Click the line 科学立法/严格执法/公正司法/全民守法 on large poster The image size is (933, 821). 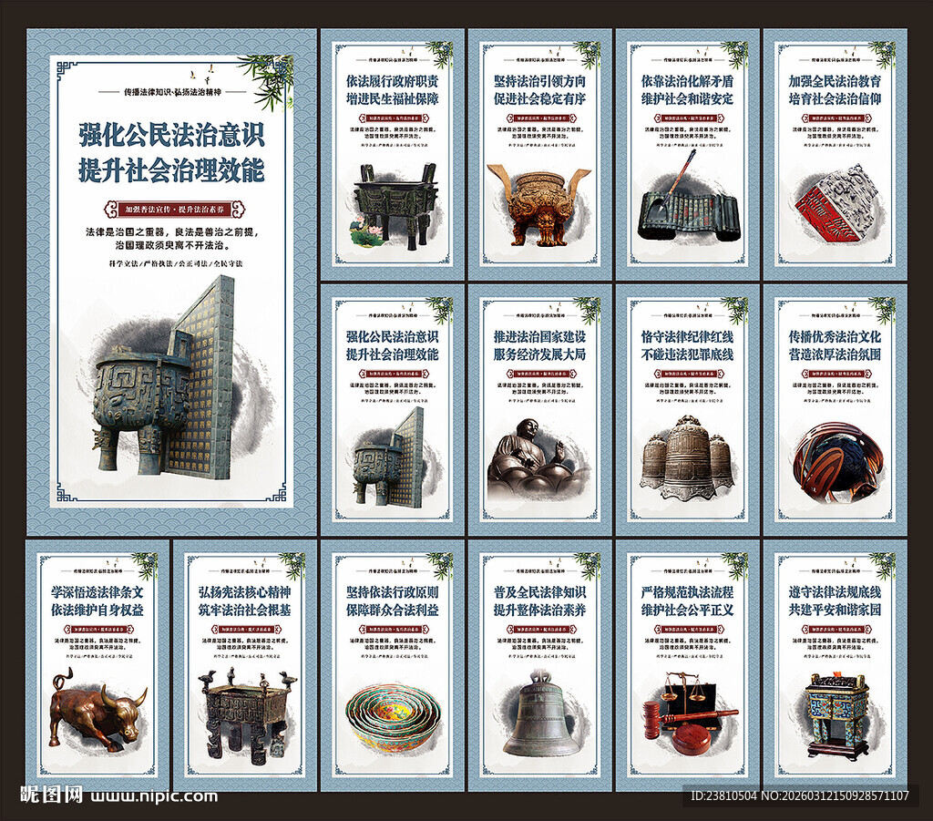pyautogui.click(x=175, y=263)
